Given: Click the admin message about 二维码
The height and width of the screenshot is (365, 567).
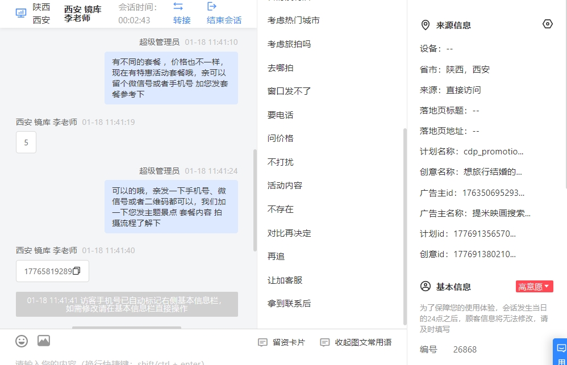Looking at the screenshot, I should [x=172, y=207].
